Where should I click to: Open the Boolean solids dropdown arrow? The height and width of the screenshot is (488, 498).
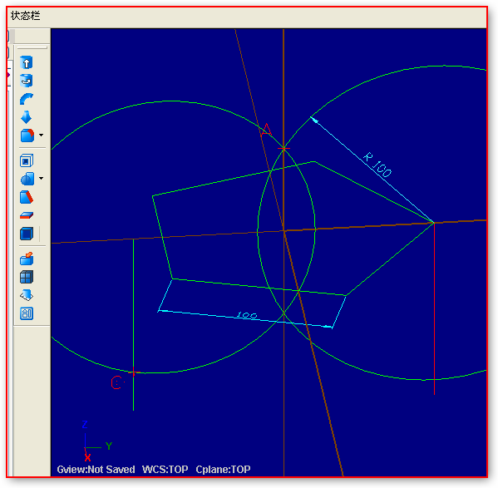pos(42,179)
